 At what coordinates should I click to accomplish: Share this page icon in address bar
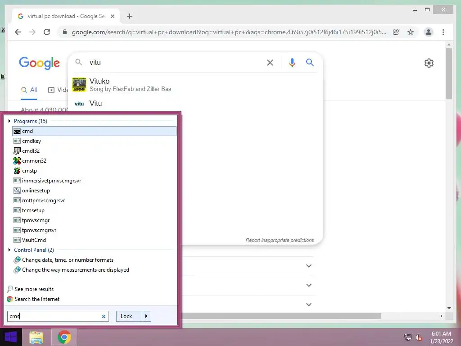[x=396, y=32]
